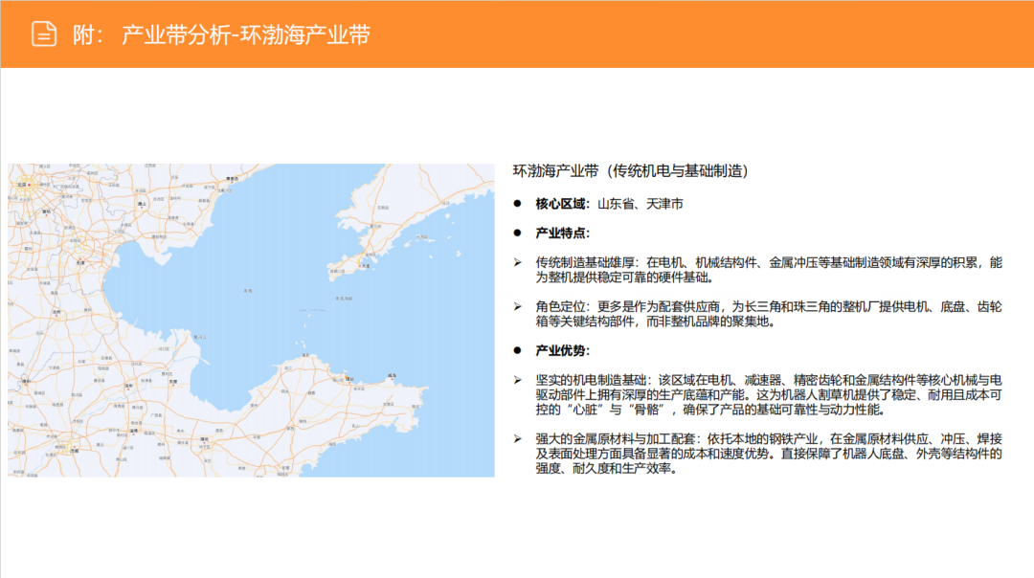Select the Qinhuangdao (秦皇岛) label on the map
This screenshot has height=578, width=1034.
click(x=233, y=177)
